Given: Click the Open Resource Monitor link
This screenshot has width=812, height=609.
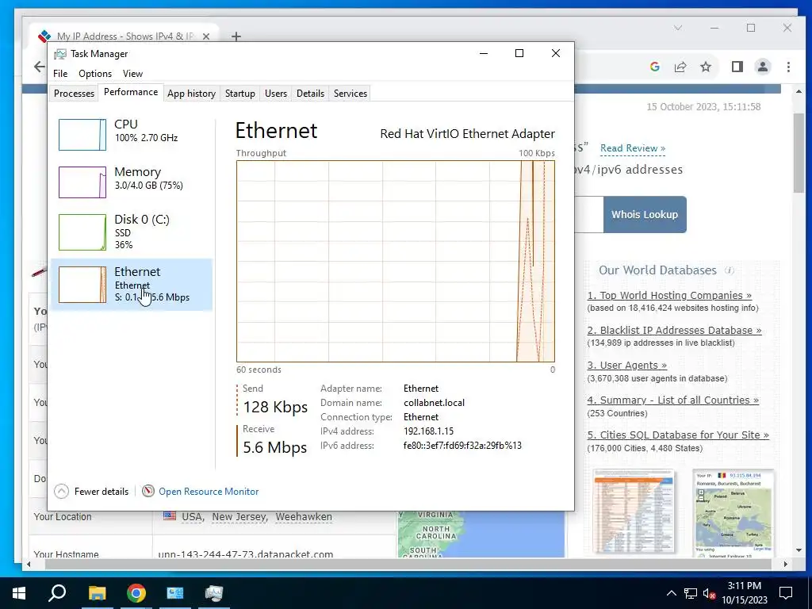Looking at the screenshot, I should [209, 492].
